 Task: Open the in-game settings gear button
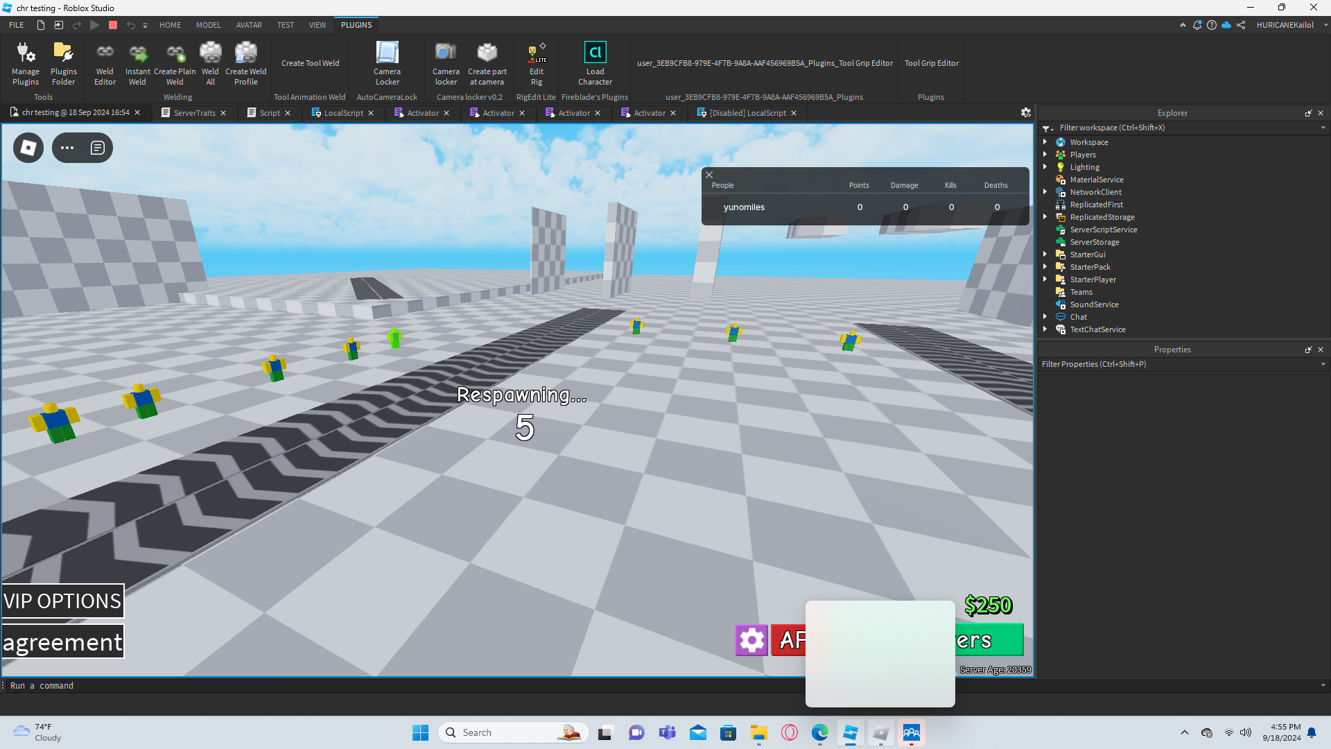point(751,639)
